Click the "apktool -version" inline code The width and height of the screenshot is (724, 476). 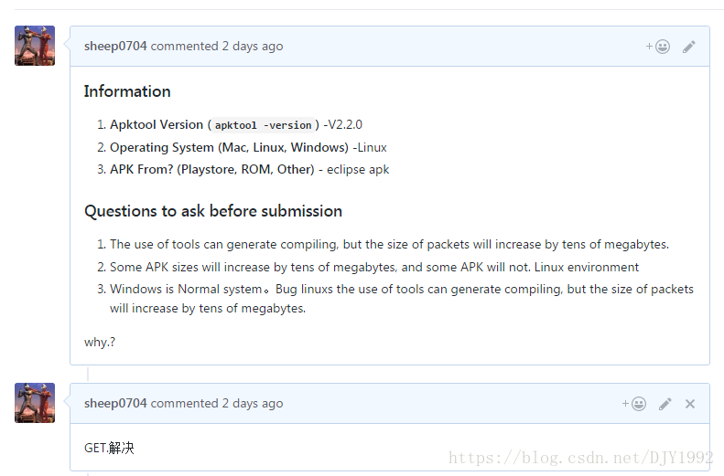pos(264,125)
